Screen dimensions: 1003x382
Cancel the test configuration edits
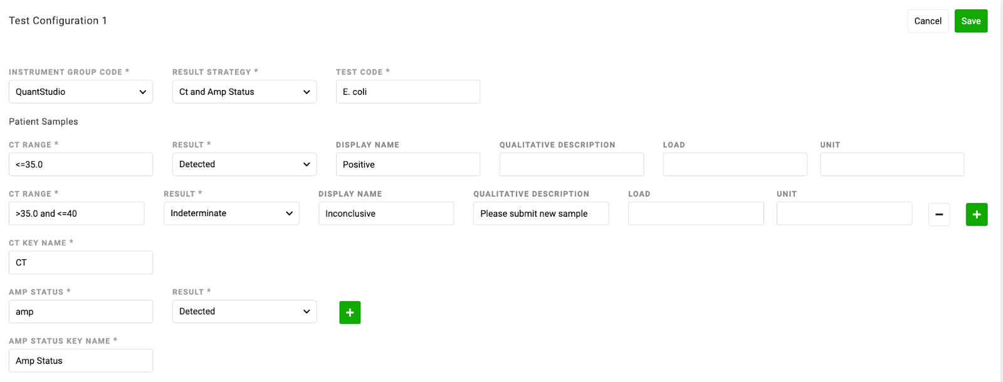[928, 21]
